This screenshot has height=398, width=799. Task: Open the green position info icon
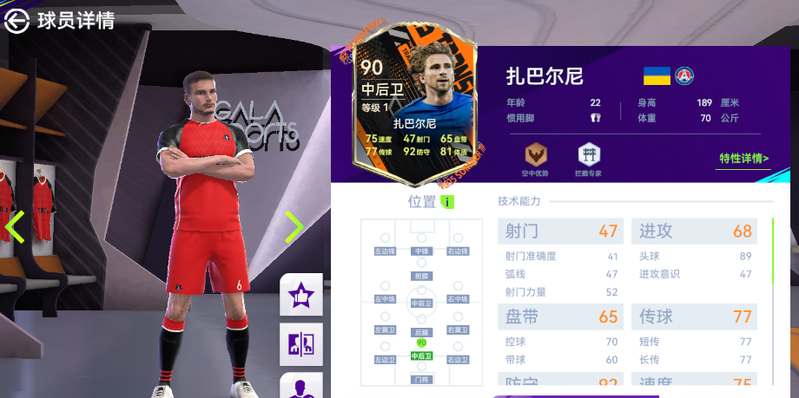(x=447, y=202)
